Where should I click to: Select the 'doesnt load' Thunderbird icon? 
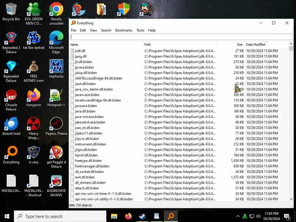pos(11,126)
